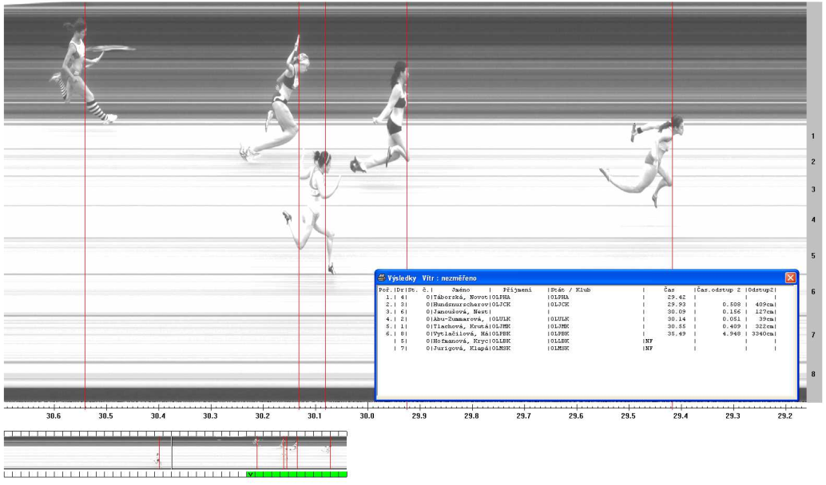The height and width of the screenshot is (485, 826).
Task: Select the Jurigová NF row
Action: tap(578, 349)
